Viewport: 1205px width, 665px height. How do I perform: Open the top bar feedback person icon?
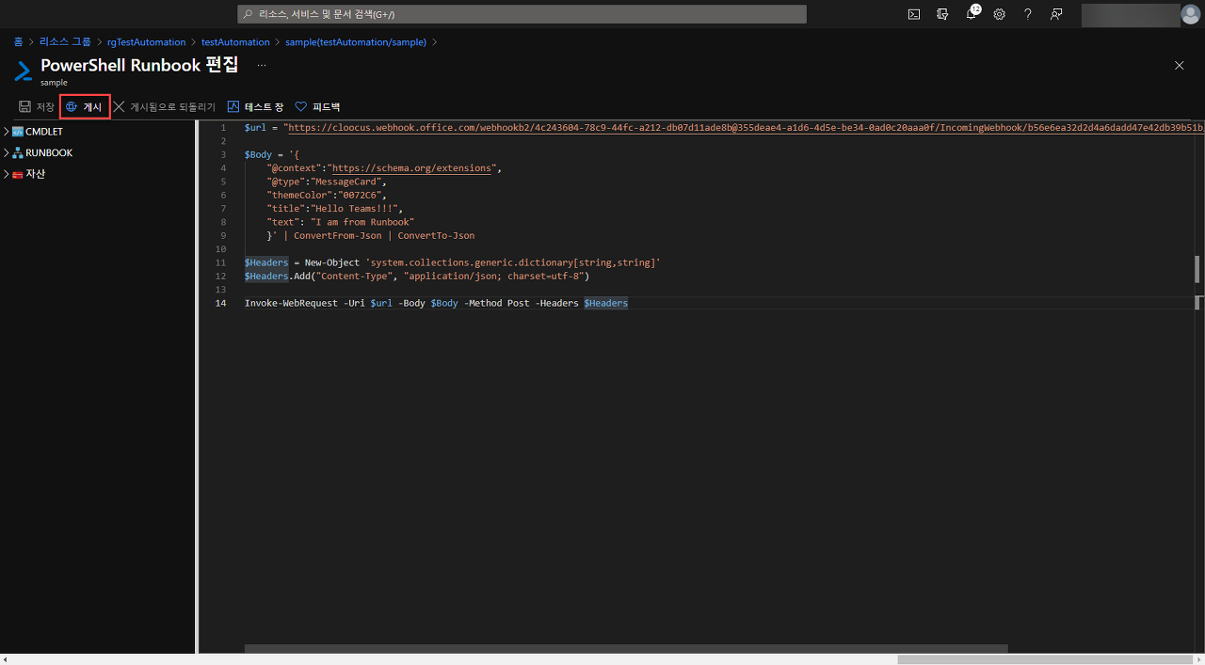(x=1056, y=14)
